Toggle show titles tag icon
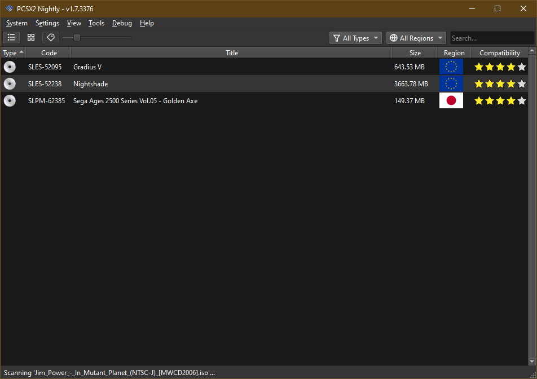 pos(51,37)
